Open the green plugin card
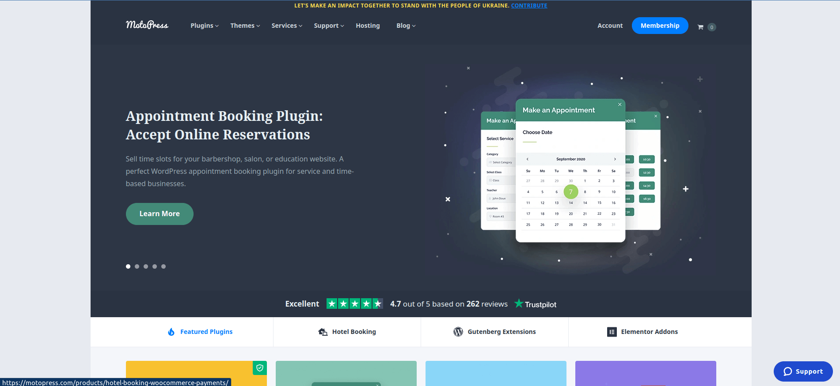 pyautogui.click(x=346, y=373)
